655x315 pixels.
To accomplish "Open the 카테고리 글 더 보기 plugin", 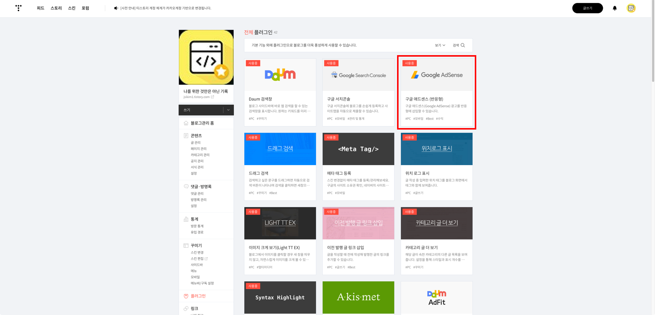I will point(437,241).
